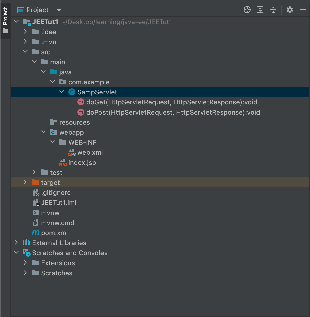Image resolution: width=310 pixels, height=317 pixels.
Task: Select the resources folder
Action: [74, 122]
